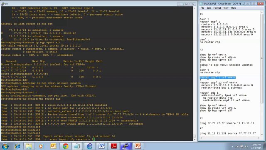Launch Internet Explorer from the taskbar
Viewport: 266px width, 150px height.
point(17,146)
